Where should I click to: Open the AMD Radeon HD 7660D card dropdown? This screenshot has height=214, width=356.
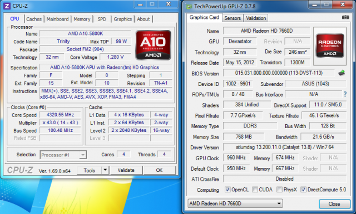coord(235,203)
